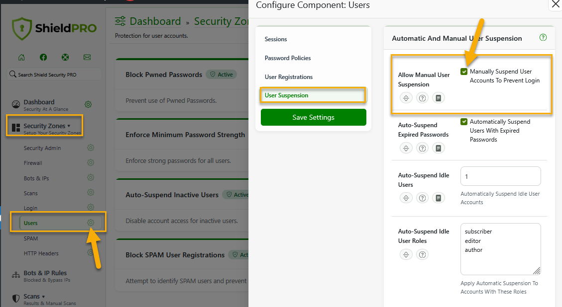Click the envelope email icon
Screen dimensions: 562x307
coord(87,57)
